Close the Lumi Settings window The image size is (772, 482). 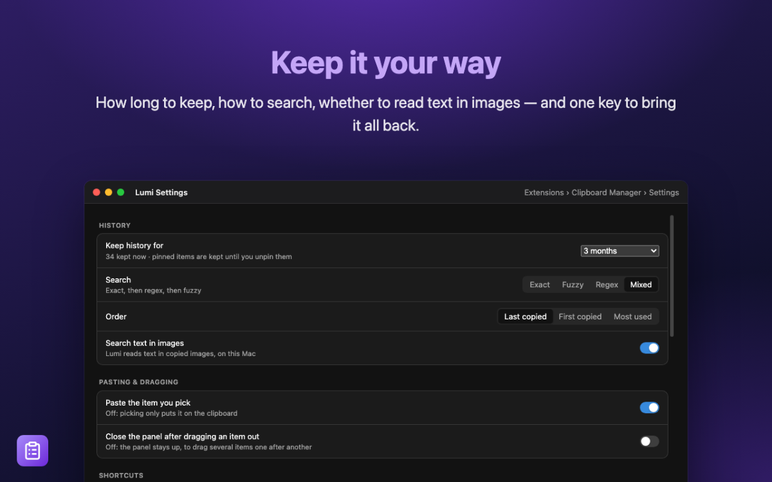(96, 192)
